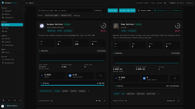The height and width of the screenshot is (109, 195).
Task: Click the Pump Sentinel avatar
Action: [116, 26]
